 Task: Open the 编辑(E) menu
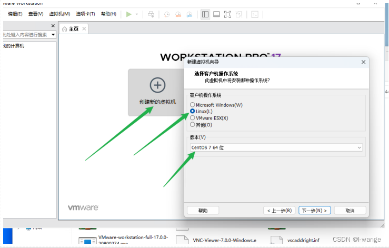pos(15,14)
